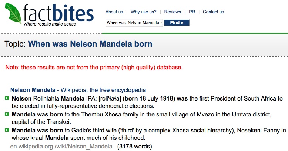Click the green bullet beside the 'born 18 July 1918' result
Image resolution: width=288 pixels, height=151 pixels.
pos(7,98)
